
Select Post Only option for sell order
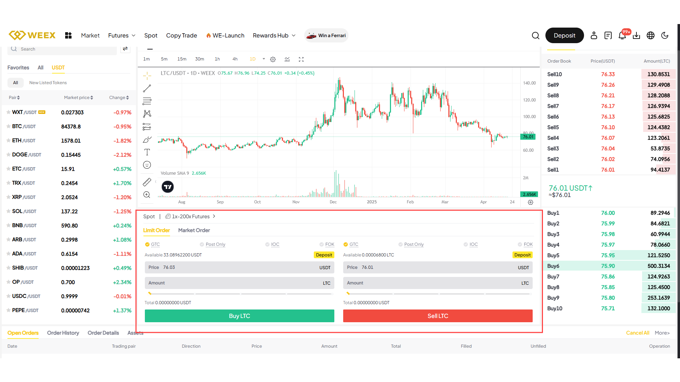[411, 244]
